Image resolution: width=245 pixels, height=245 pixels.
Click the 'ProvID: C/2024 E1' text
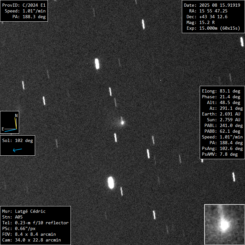[24, 5]
